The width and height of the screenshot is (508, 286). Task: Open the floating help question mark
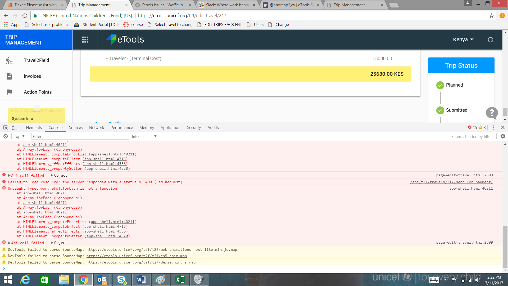point(492,113)
